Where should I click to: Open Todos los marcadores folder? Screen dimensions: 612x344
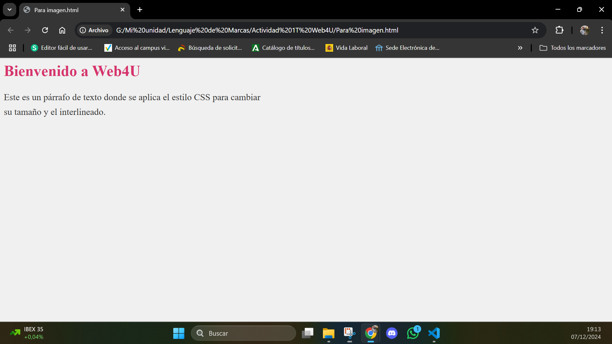tap(572, 48)
